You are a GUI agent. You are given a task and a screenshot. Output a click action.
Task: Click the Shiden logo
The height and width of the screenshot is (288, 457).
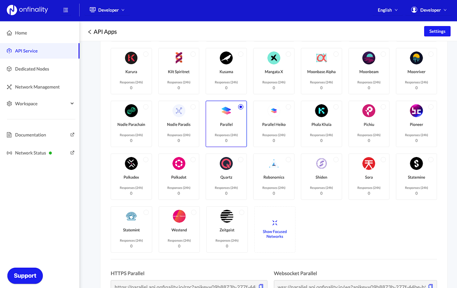(x=321, y=163)
